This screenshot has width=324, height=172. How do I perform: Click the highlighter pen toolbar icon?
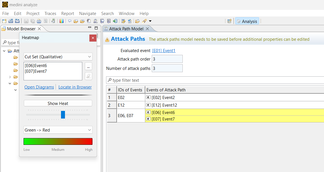point(144,21)
